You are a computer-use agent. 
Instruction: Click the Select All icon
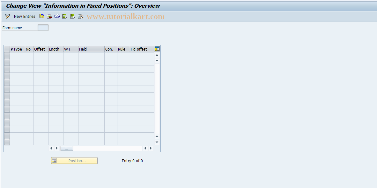(64, 16)
